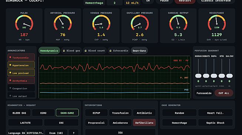The height and width of the screenshot is (135, 242).
Task: Open the DIFFICULTY selector
Action: click(x=35, y=132)
